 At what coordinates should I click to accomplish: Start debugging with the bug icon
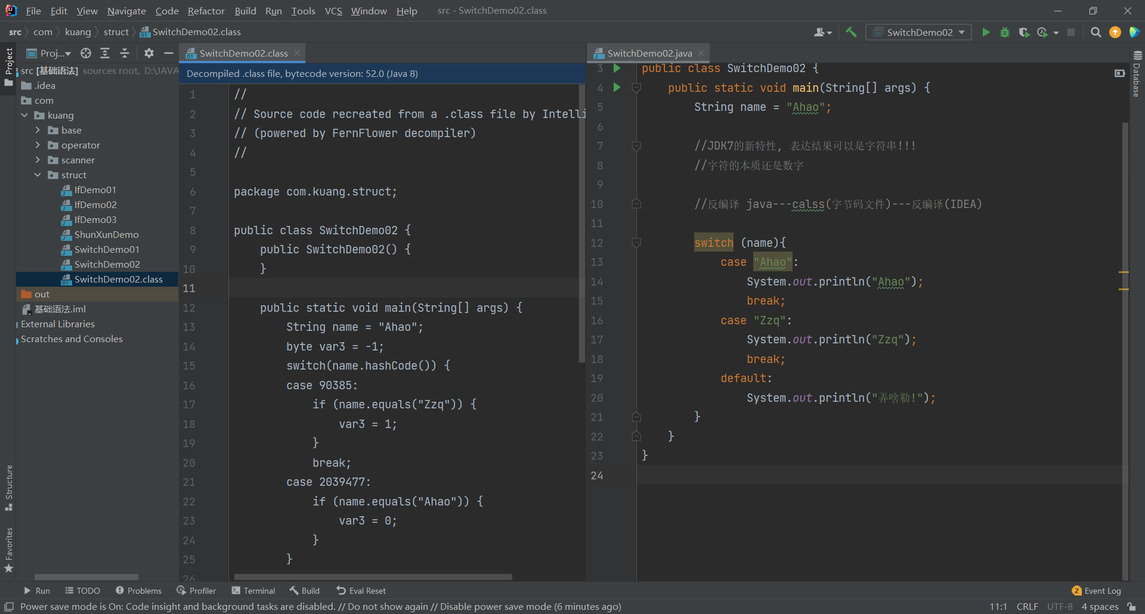coord(1005,32)
